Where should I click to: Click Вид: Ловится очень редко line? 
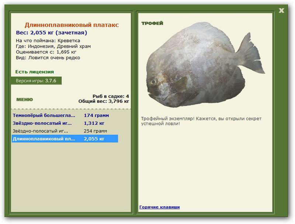[x=48, y=58]
